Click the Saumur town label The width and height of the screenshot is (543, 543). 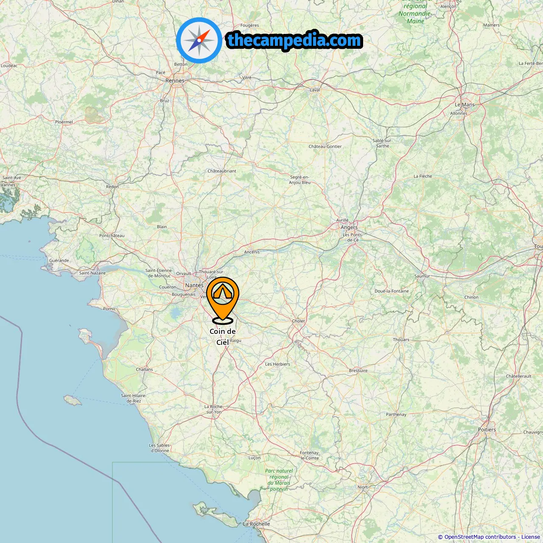click(422, 276)
